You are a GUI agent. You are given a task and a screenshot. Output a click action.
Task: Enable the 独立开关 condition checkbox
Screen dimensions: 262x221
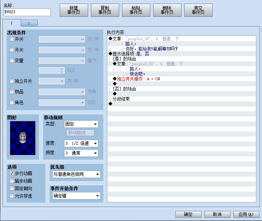[11, 81]
